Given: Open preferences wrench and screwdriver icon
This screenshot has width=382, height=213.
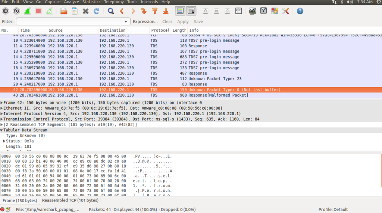Looking at the screenshot, I should point(286,11).
